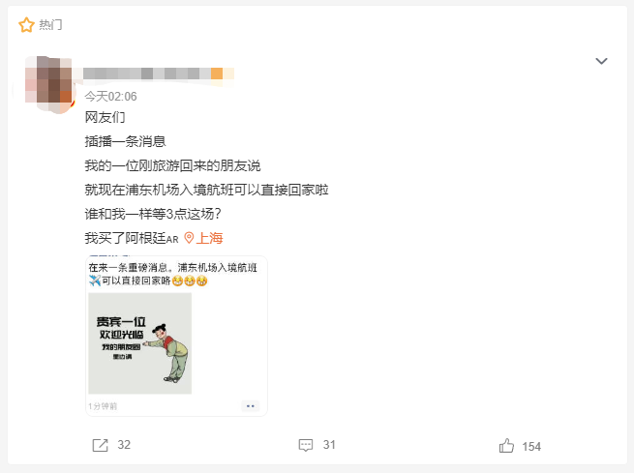
Task: Click the comment count 31
Action: click(329, 445)
